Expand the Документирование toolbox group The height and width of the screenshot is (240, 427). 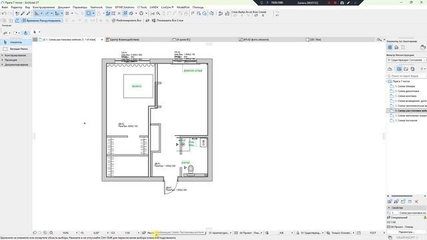[16, 65]
